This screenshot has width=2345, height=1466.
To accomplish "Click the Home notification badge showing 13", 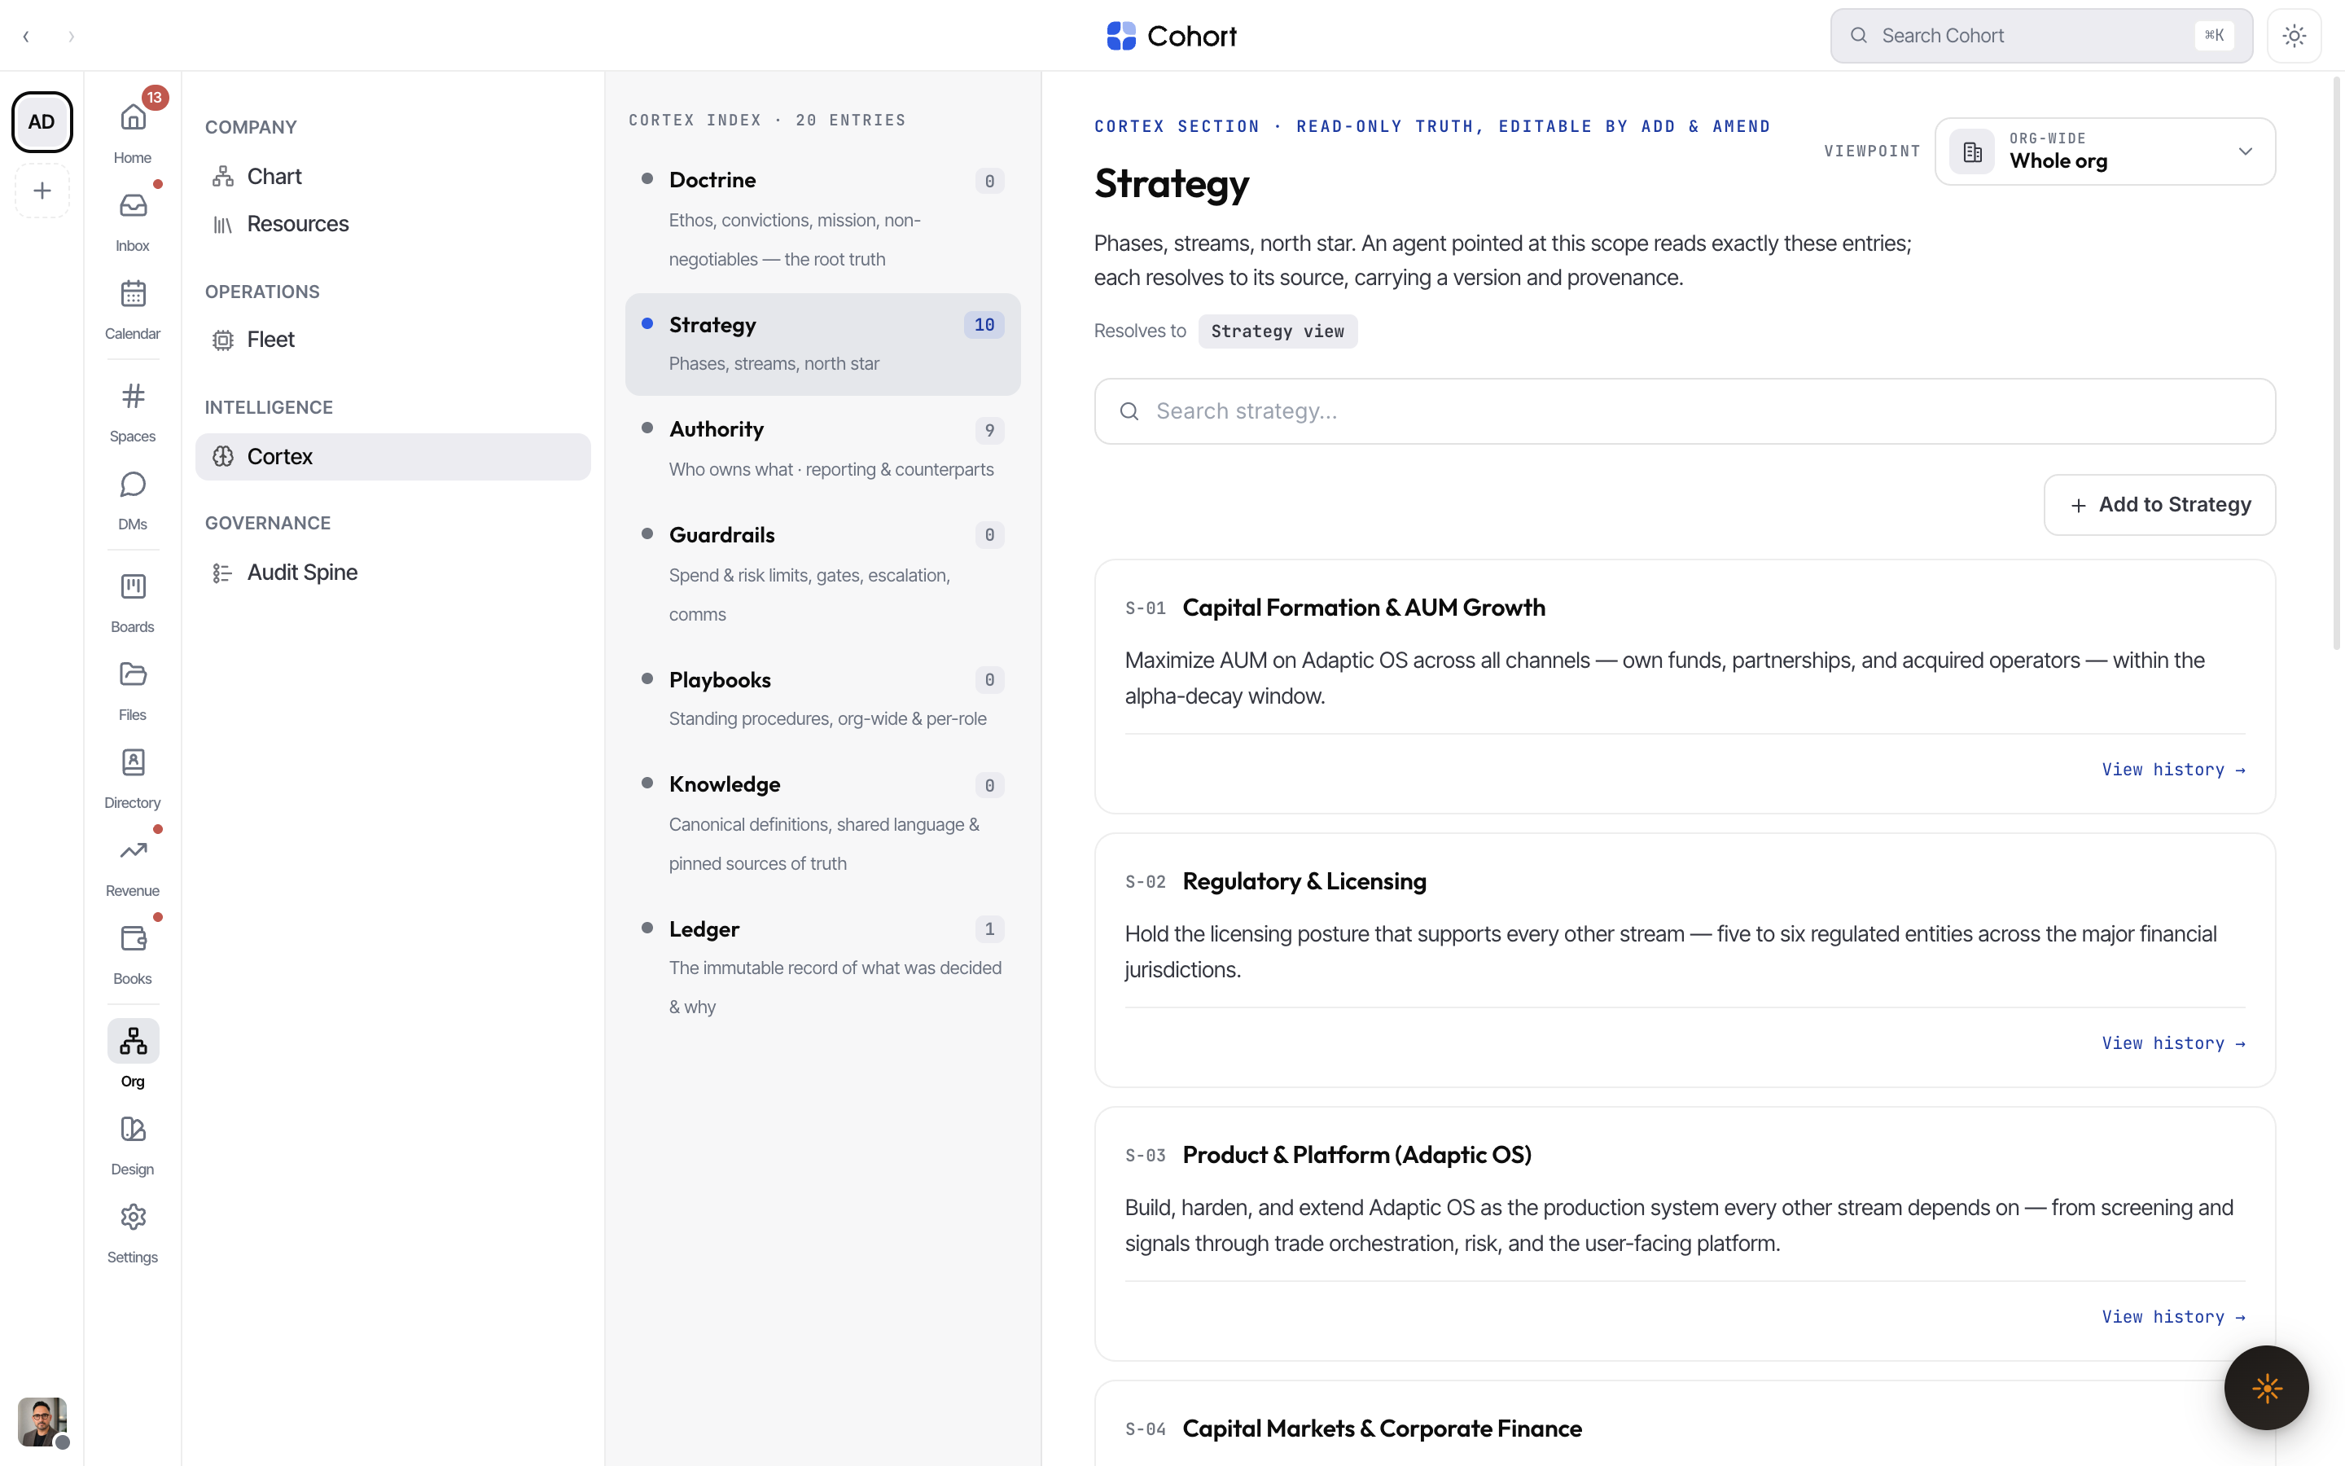I will tap(155, 98).
